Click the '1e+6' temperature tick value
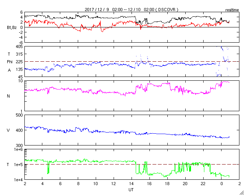The width and height of the screenshot is (244, 195). click(x=18, y=149)
